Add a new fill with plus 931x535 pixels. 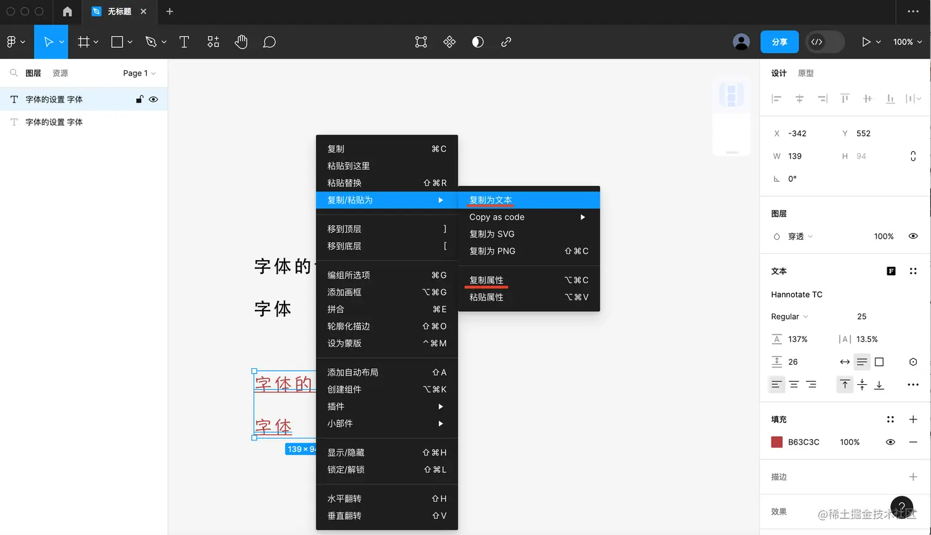(913, 419)
